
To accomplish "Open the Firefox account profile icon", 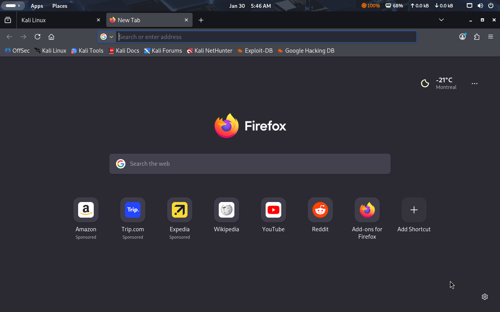I will pos(462,37).
